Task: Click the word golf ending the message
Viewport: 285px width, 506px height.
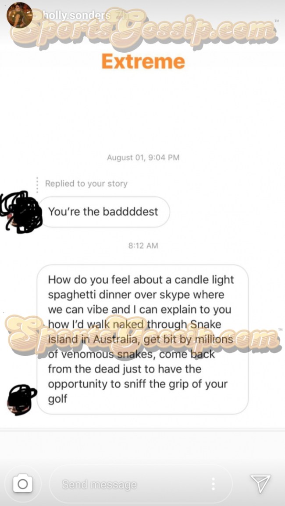Action: coord(57,399)
